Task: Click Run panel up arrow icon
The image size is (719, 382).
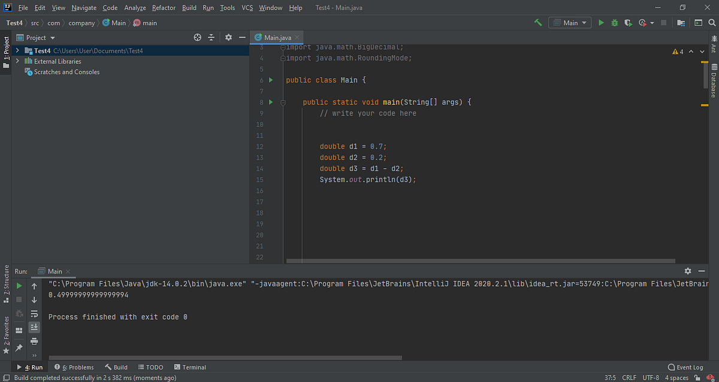Action: [34, 286]
